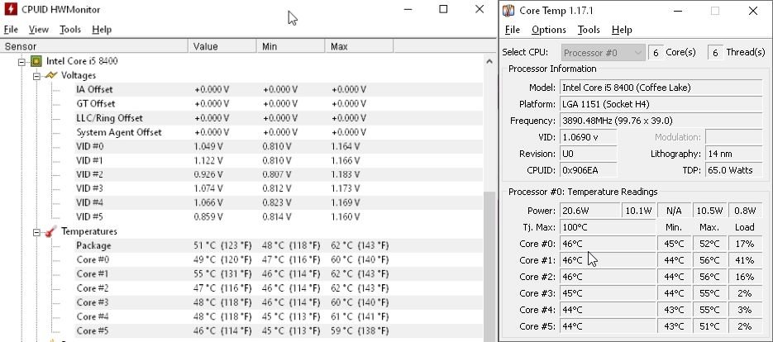
Task: Collapse the Intel Core i5 8400 node
Action: point(21,62)
